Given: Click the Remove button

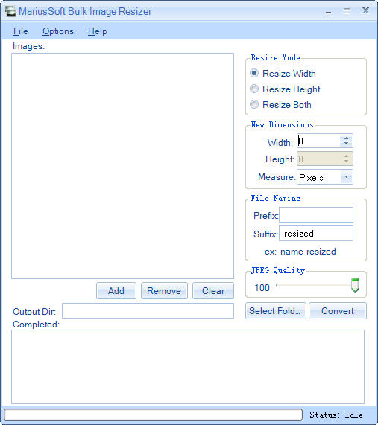Looking at the screenshot, I should click(x=164, y=290).
